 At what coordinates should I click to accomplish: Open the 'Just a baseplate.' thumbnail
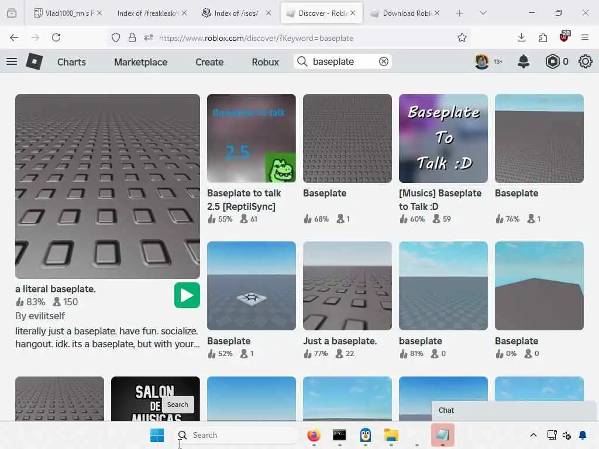coord(347,285)
